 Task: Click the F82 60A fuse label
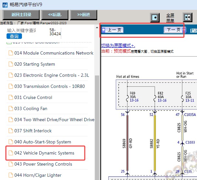pos(161,95)
